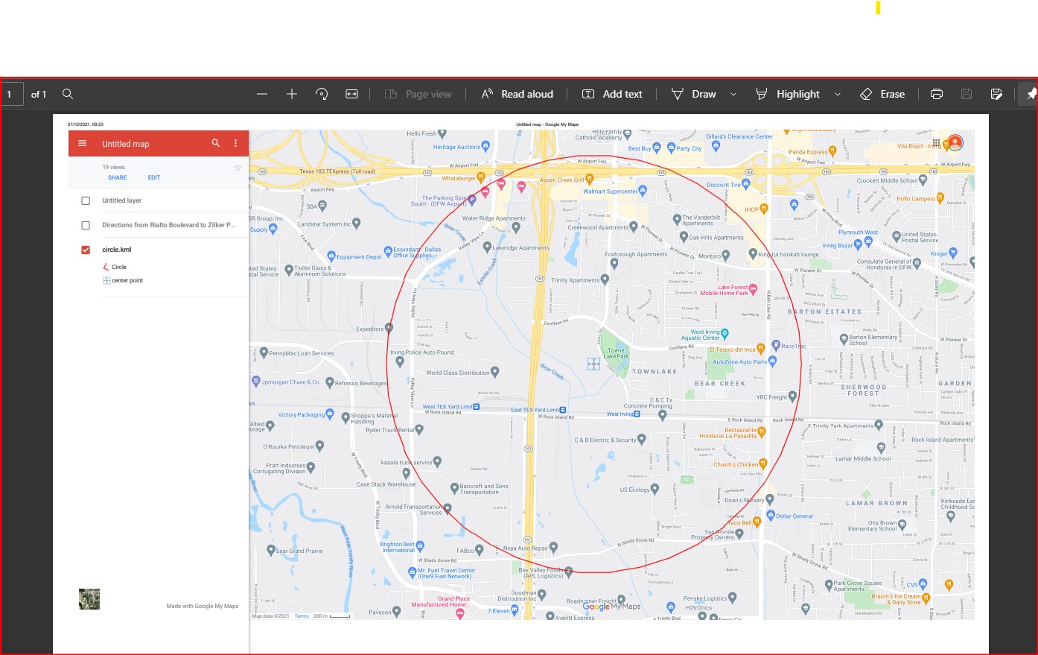This screenshot has height=655, width=1038.
Task: Click Made with Google My Maps text
Action: [203, 606]
